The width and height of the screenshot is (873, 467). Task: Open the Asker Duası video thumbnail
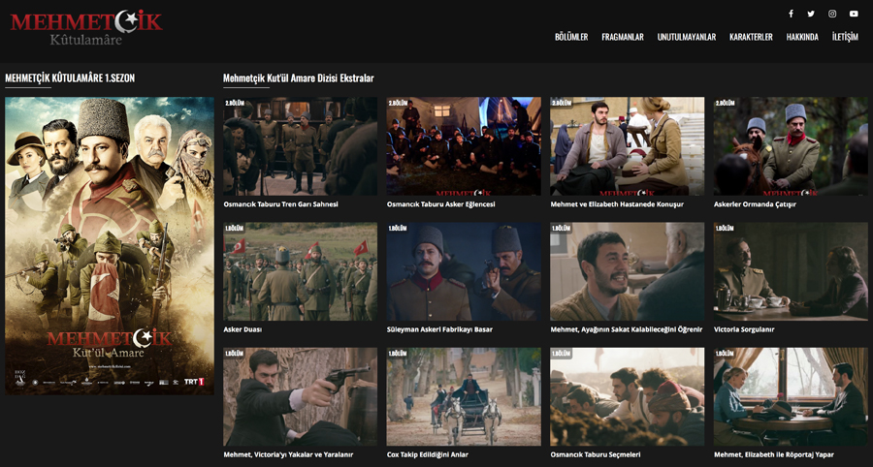[x=300, y=271]
